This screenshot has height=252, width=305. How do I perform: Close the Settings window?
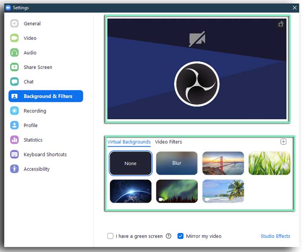(x=295, y=8)
